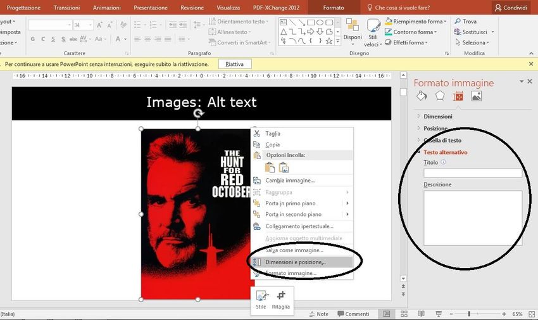Toggle italic (C) formatting
538x320 pixels.
(43, 39)
